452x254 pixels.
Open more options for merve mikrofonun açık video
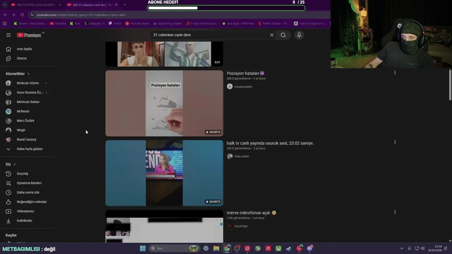(395, 212)
